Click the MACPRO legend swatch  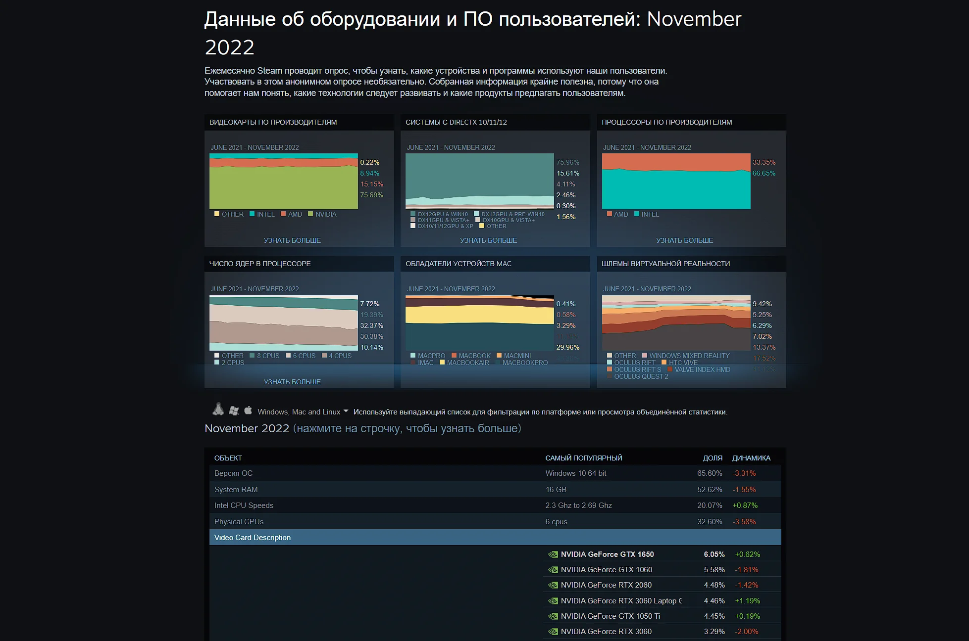tap(413, 356)
